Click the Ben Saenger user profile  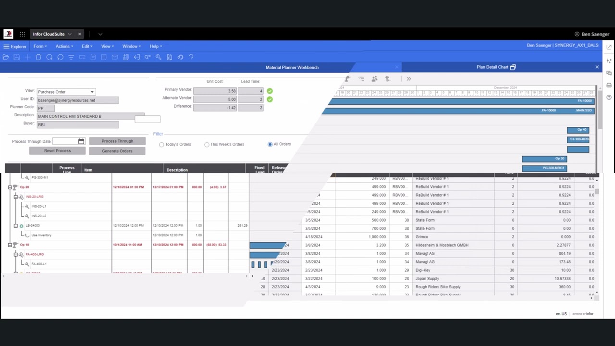pyautogui.click(x=592, y=34)
